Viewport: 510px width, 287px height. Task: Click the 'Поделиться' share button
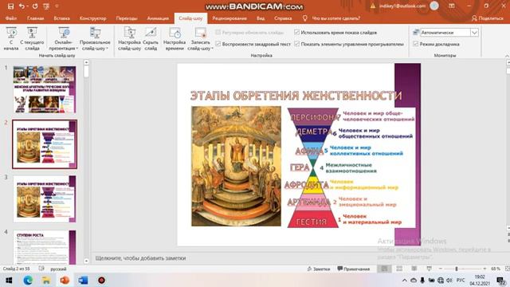(x=488, y=18)
